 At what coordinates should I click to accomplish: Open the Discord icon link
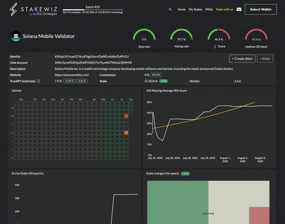[239, 9]
